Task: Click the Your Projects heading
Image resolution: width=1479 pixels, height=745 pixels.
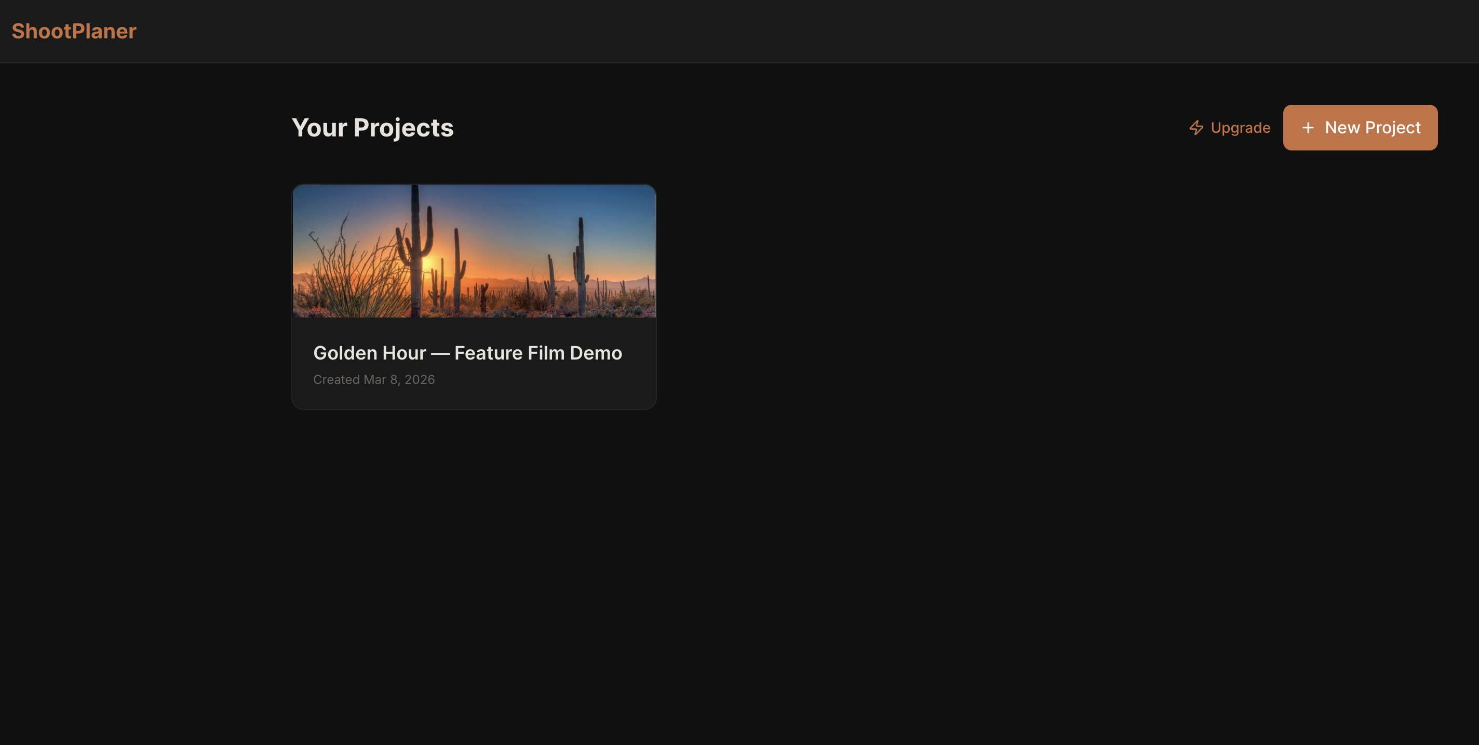Action: coord(373,127)
